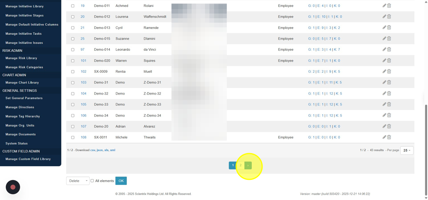Open Set General Parameters in the sidebar
Screen dimensions: 428x200
(x=24, y=98)
